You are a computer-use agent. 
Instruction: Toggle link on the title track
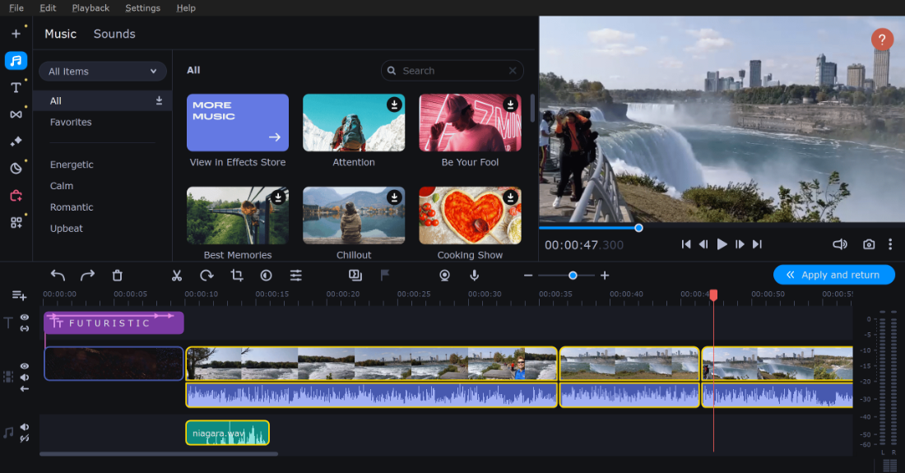25,328
